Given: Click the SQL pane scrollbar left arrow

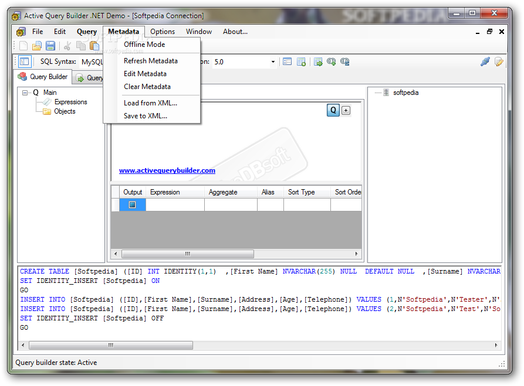Looking at the screenshot, I should pos(23,345).
